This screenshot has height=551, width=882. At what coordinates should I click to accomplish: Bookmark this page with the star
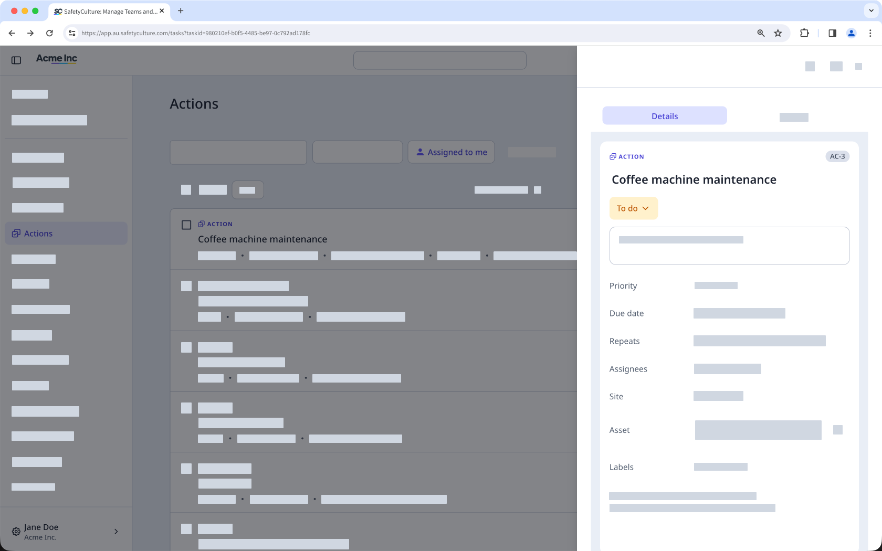(x=778, y=33)
